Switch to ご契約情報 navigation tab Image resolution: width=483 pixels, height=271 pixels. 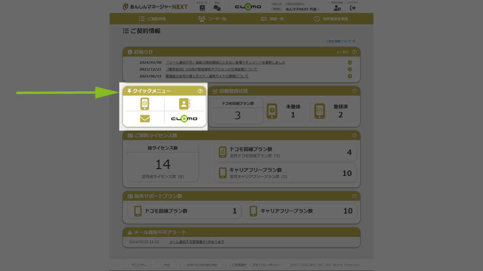pyautogui.click(x=152, y=19)
